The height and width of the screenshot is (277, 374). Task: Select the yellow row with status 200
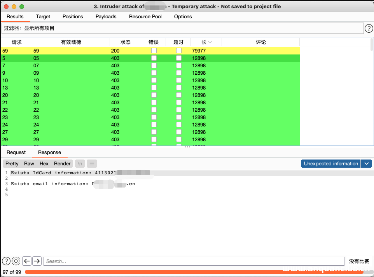pos(150,51)
